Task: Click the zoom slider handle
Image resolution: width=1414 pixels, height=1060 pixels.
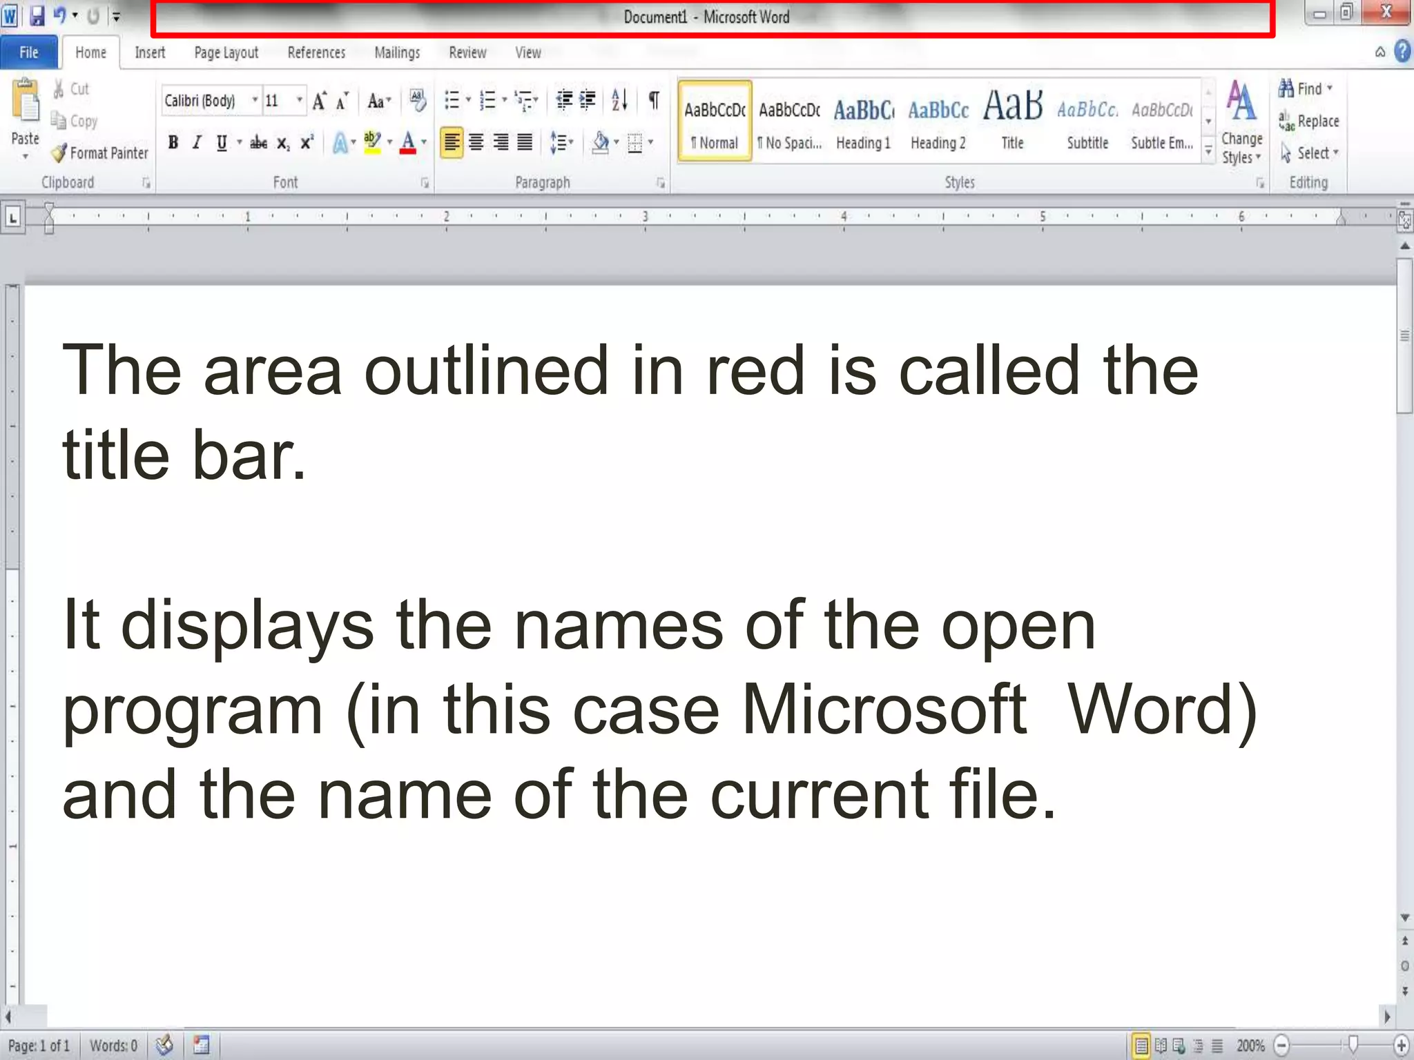Action: point(1353,1046)
